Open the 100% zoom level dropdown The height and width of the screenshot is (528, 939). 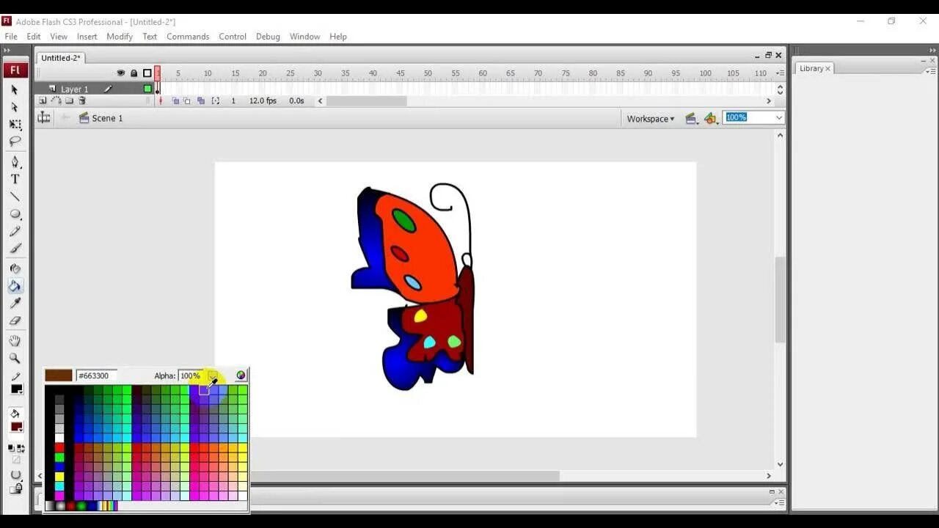779,117
